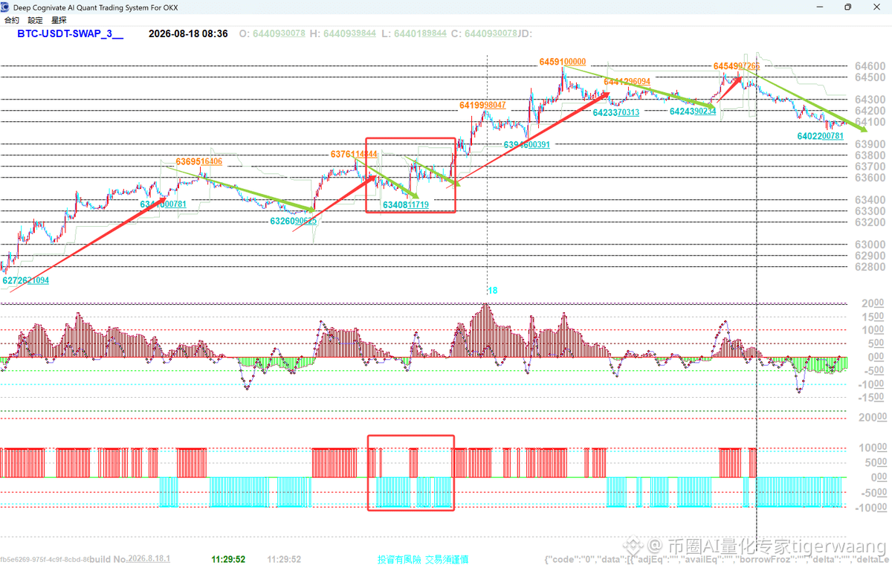Close the Deep Cognivate trading window
Screen dimensions: 892x565
pos(877,7)
